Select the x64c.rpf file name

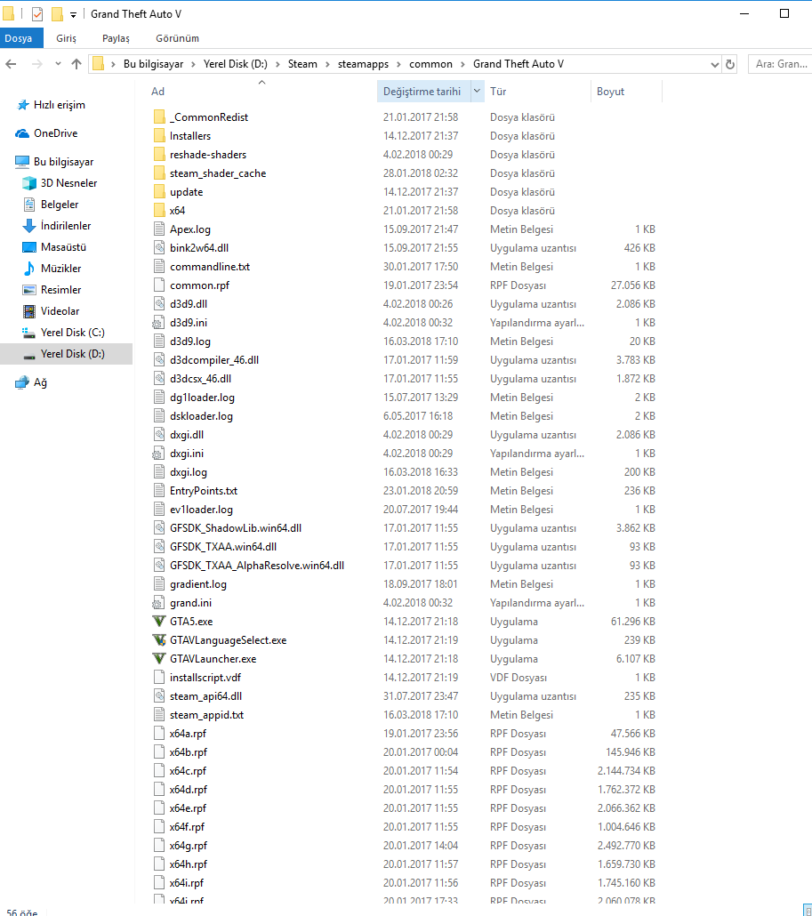coord(189,770)
